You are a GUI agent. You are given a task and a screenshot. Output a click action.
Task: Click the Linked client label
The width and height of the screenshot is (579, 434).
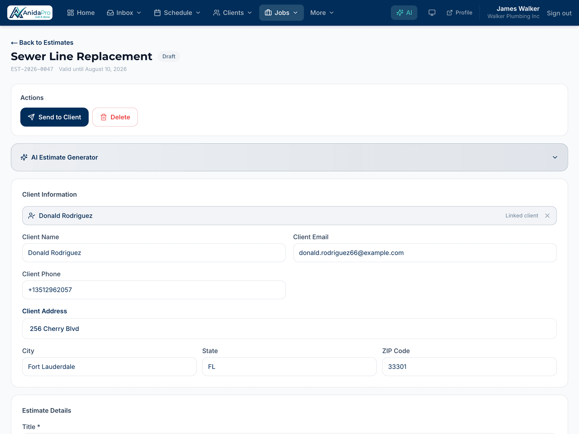pos(522,215)
